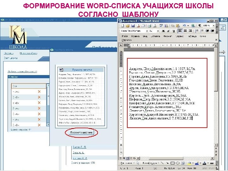Open the add new class link
The height and width of the screenshot is (171, 228).
pos(22,72)
